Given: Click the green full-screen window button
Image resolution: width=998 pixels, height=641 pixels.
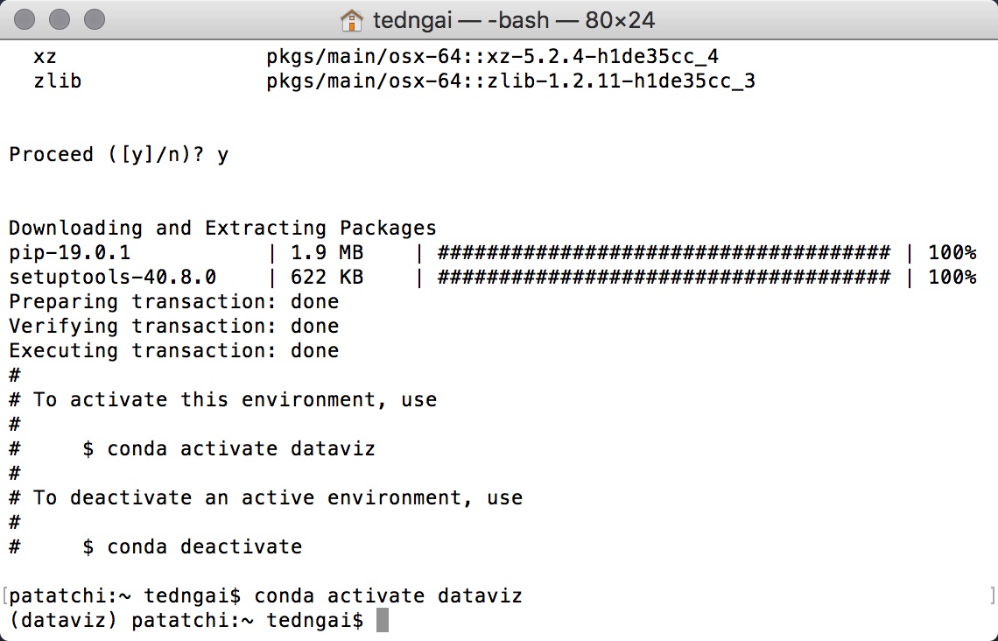Looking at the screenshot, I should pyautogui.click(x=94, y=18).
